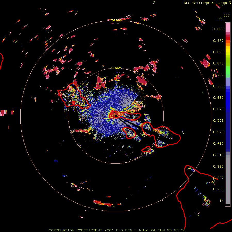This screenshot has height=232, width=232.
Task: Select the DCC label above the color scale
Action: click(x=226, y=15)
